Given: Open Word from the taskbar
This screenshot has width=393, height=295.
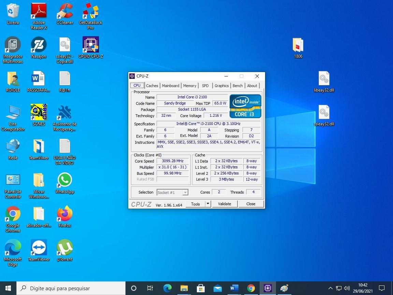Looking at the screenshot, I should pyautogui.click(x=234, y=288).
